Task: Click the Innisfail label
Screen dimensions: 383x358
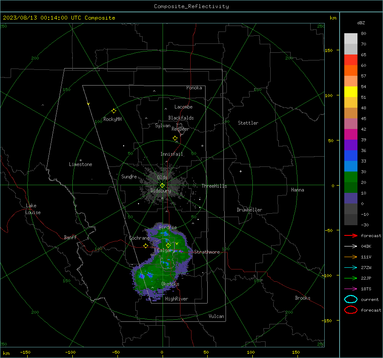Action: coord(171,154)
